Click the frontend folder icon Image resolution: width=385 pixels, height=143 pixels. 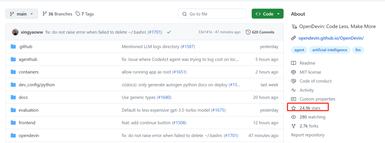[x=13, y=123]
